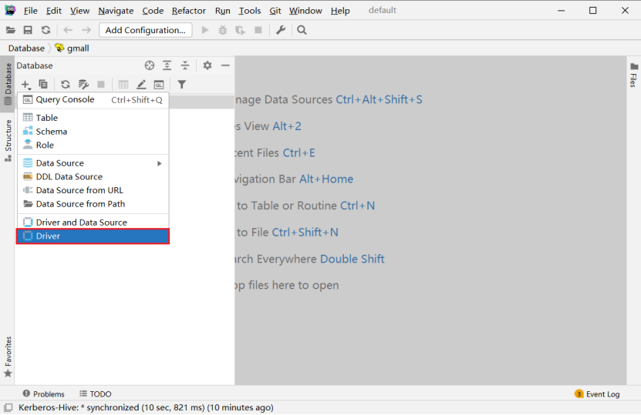Click the locate target icon in Database panel
Viewport: 641px width, 415px height.
coord(150,65)
